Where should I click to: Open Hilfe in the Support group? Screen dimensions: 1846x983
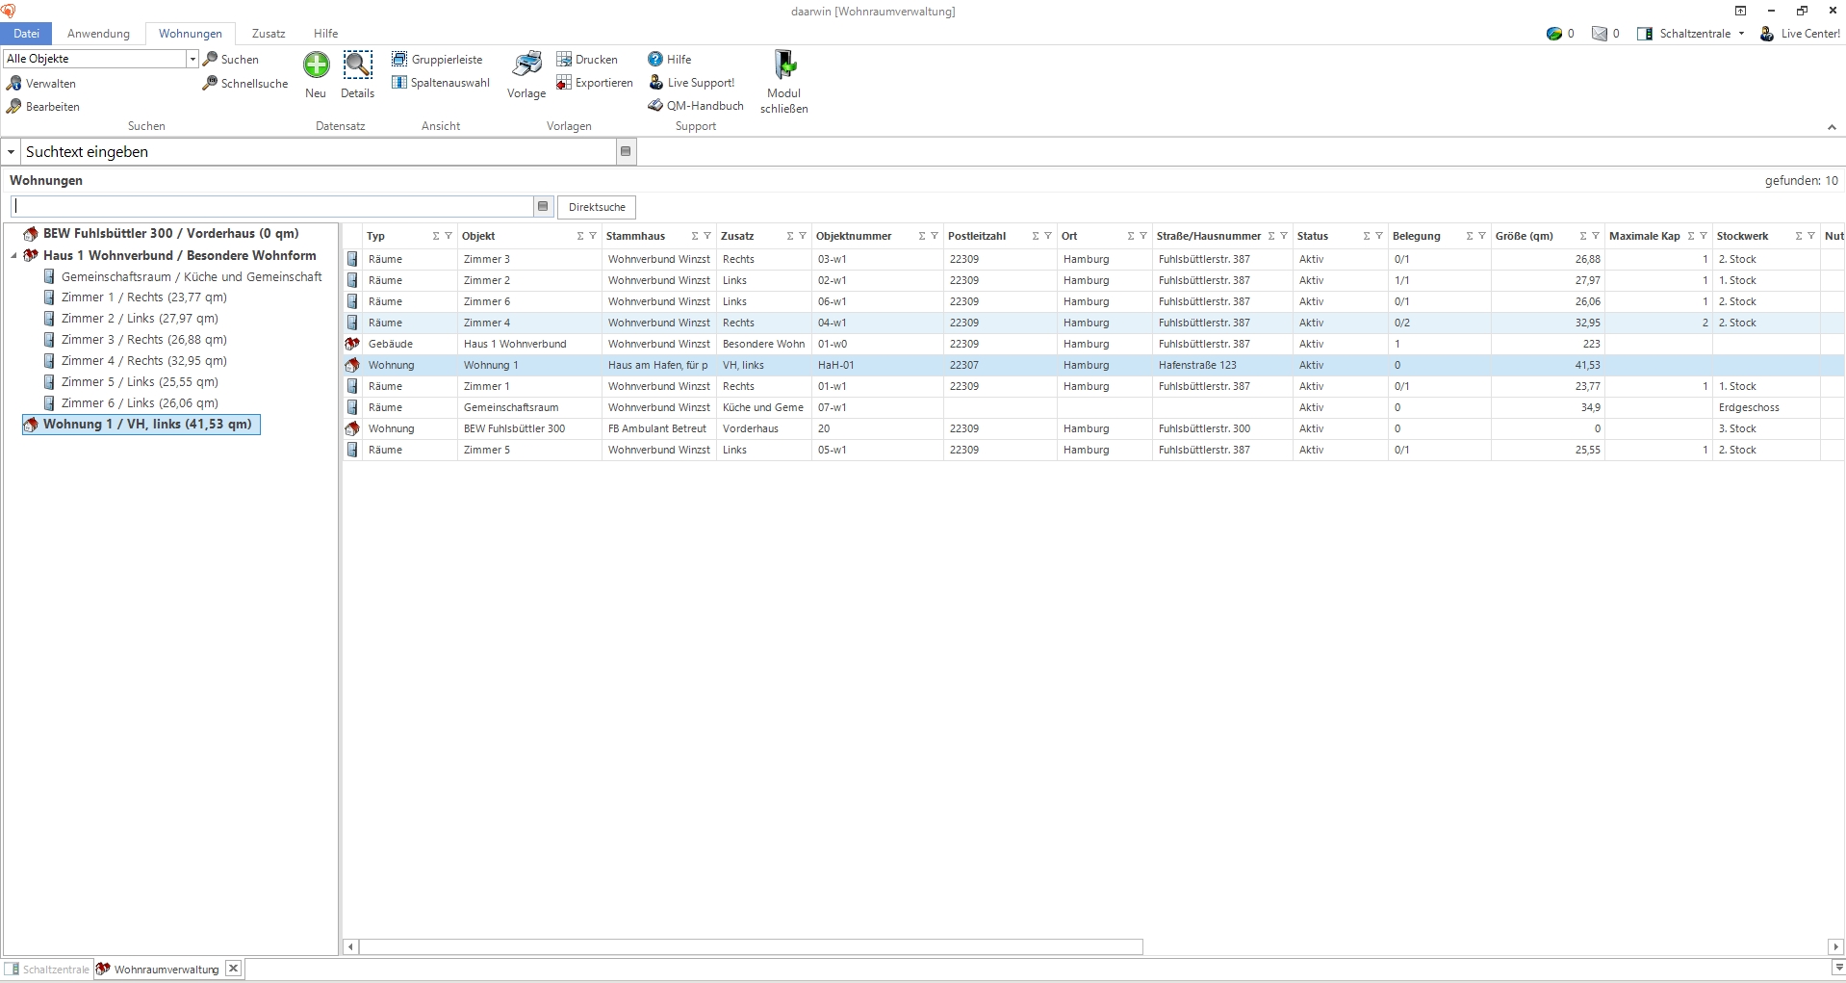tap(669, 60)
